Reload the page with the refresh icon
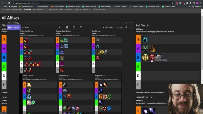Screen dimensions: 203x114 (x=9, y=3)
